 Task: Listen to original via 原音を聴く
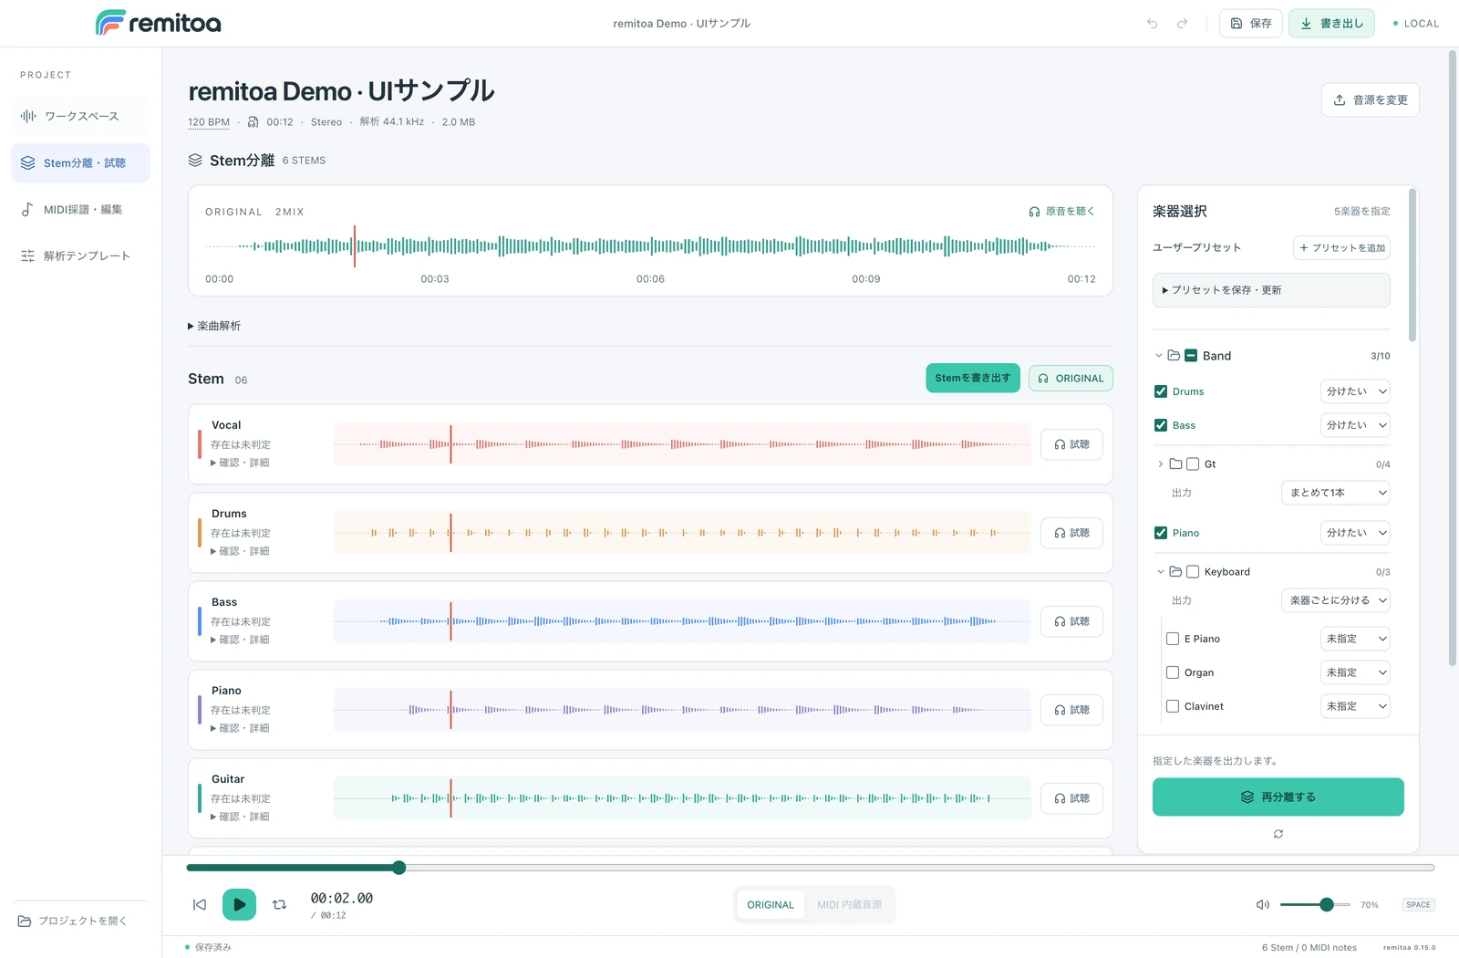[x=1061, y=212]
